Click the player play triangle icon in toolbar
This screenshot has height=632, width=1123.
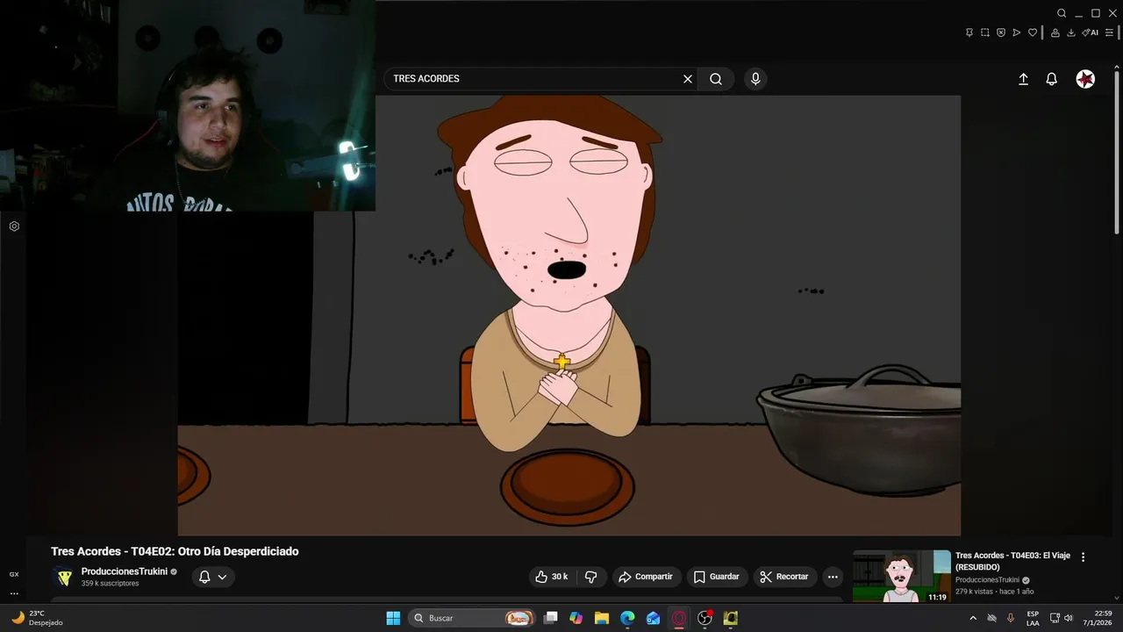(1017, 32)
